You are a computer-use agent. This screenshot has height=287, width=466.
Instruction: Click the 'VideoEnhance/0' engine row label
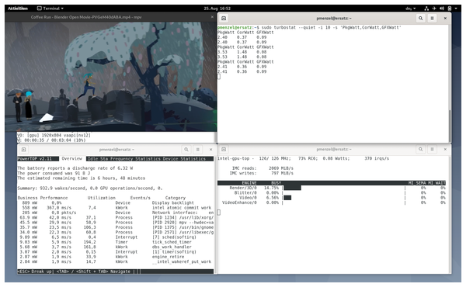point(239,202)
